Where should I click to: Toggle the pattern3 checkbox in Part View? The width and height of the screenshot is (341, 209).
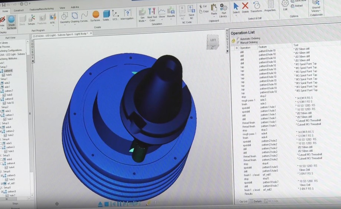(1, 147)
